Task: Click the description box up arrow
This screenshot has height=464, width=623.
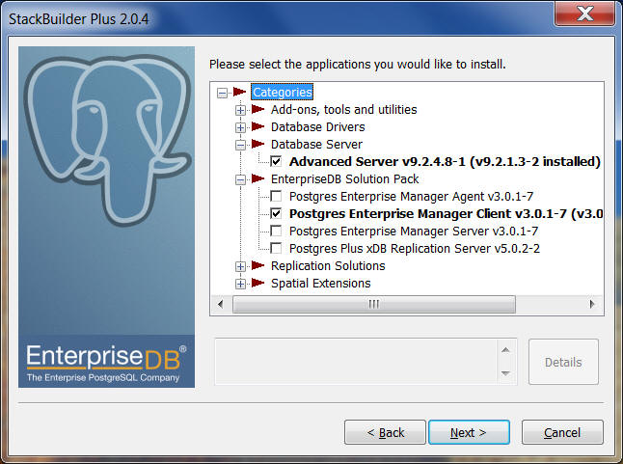Action: 505,350
